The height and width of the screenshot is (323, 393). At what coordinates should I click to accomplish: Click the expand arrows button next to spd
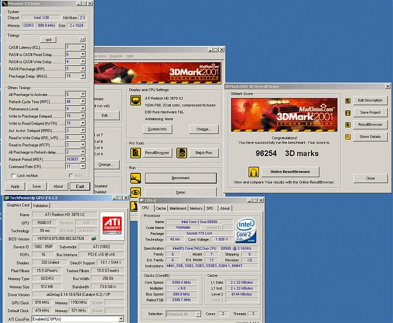coord(82,39)
